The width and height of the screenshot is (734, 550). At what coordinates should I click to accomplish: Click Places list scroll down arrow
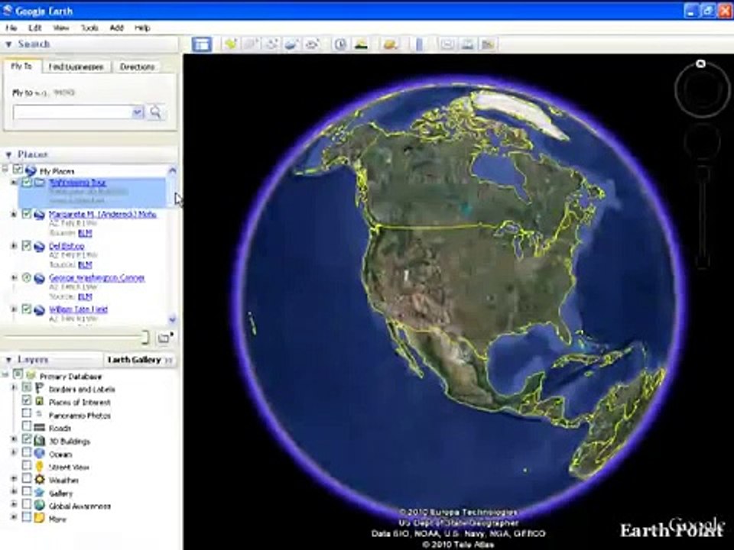point(172,319)
